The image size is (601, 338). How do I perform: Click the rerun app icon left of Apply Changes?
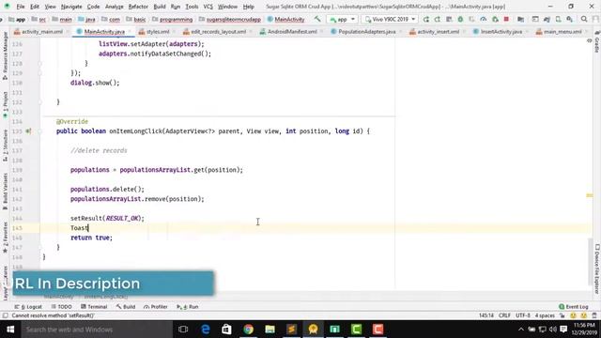point(426,19)
